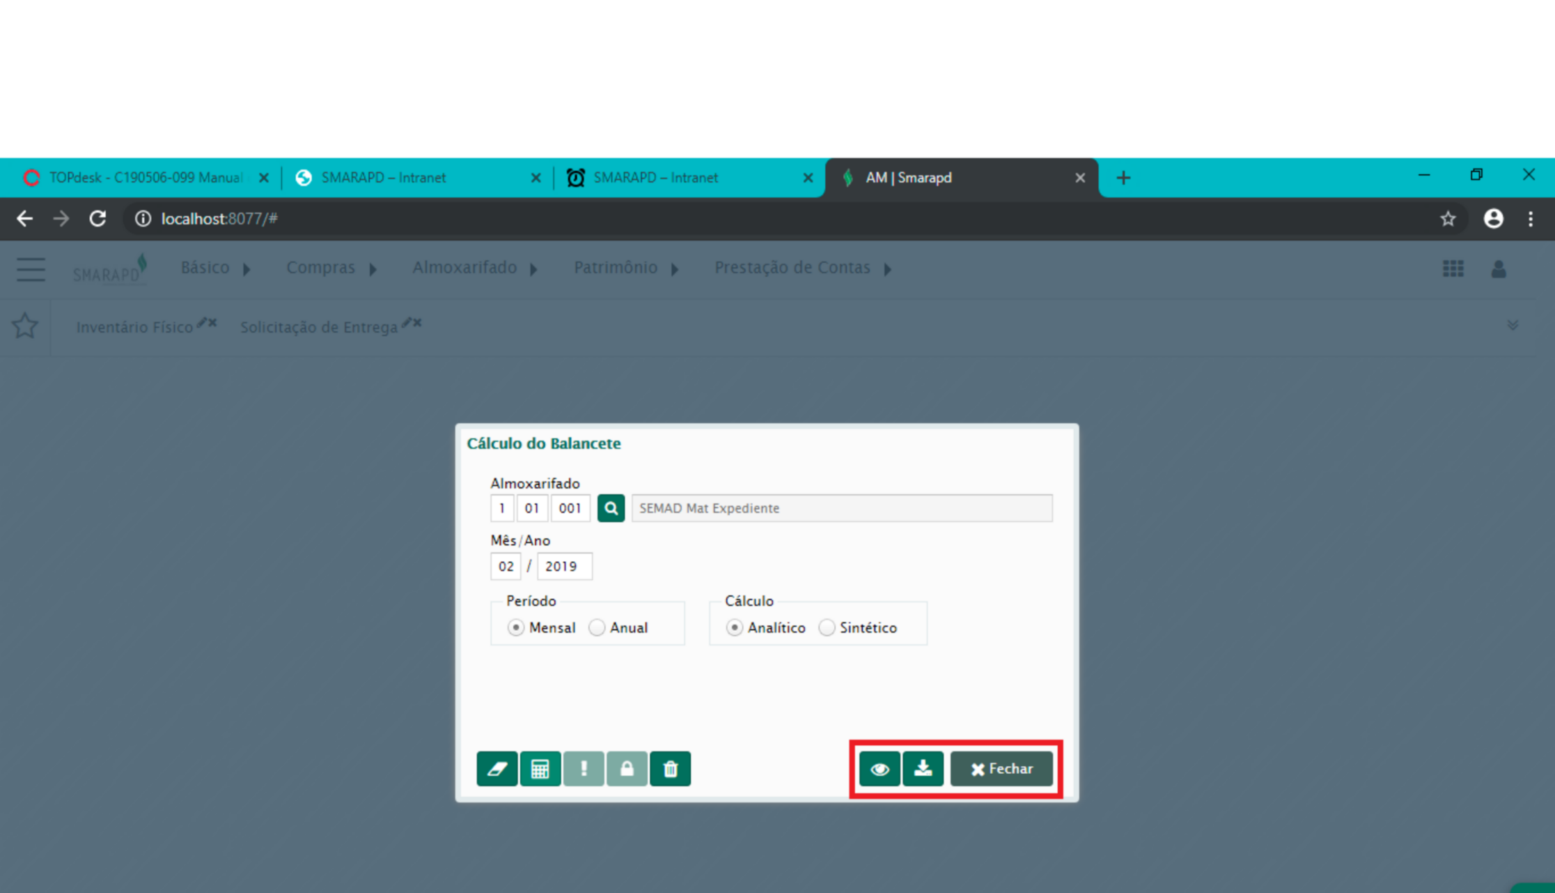1555x893 pixels.
Task: Select the Mensal period radio button
Action: click(515, 628)
